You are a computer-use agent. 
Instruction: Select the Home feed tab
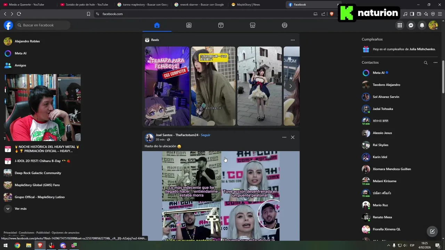(x=157, y=25)
